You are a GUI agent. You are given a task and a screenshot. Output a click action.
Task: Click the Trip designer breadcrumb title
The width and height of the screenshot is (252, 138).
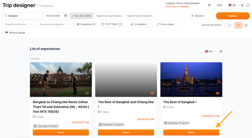tap(19, 5)
